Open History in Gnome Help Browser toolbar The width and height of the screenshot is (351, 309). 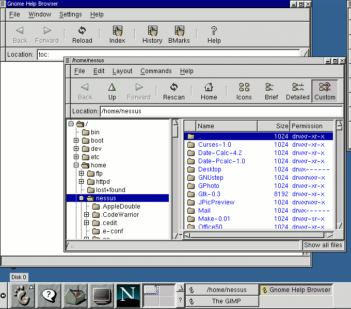click(152, 35)
